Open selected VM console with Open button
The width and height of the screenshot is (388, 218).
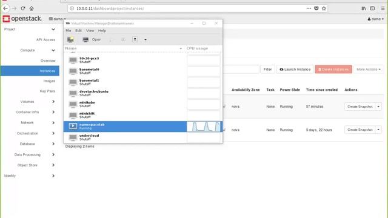[x=92, y=39]
